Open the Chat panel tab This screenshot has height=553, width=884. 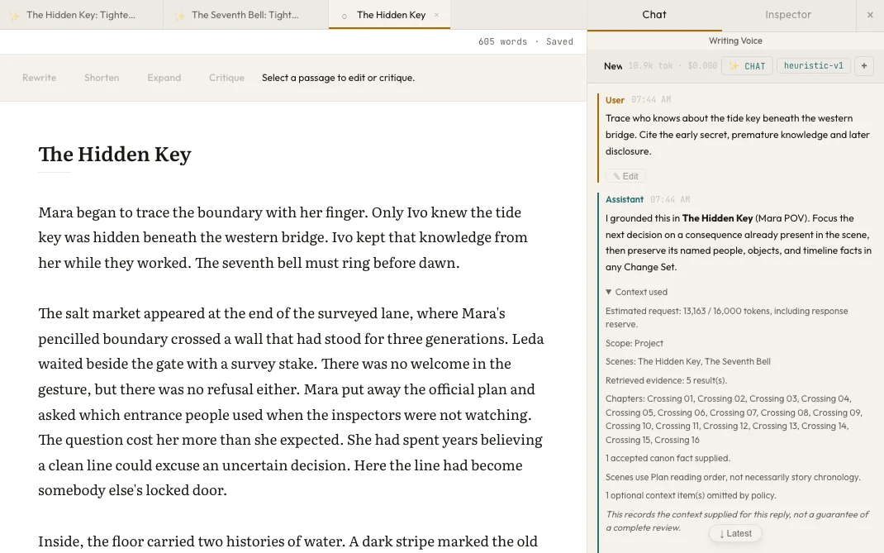point(654,15)
